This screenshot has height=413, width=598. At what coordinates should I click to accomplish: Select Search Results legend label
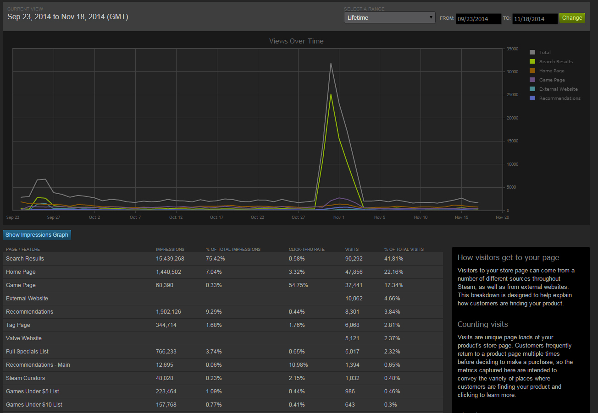(556, 62)
